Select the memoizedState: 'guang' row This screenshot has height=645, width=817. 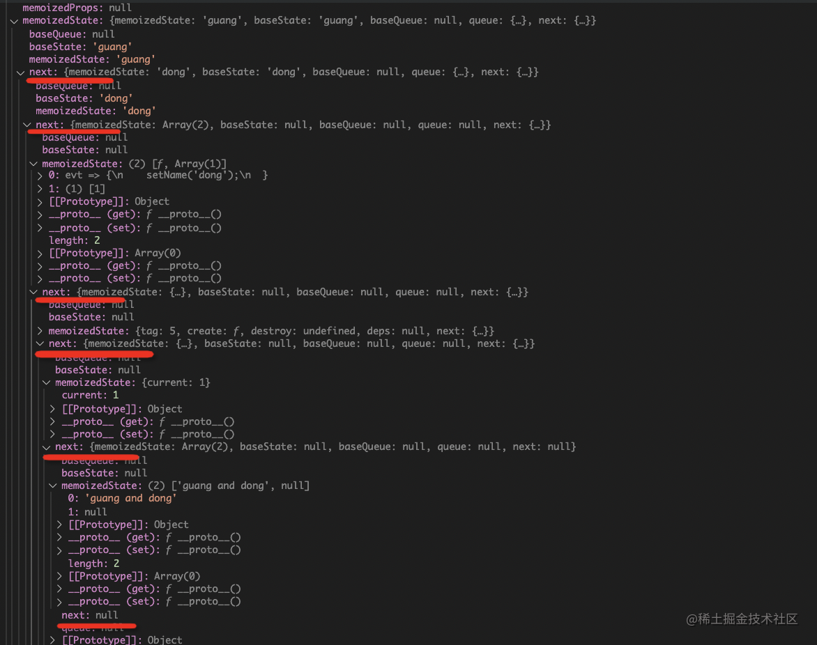[x=92, y=59]
